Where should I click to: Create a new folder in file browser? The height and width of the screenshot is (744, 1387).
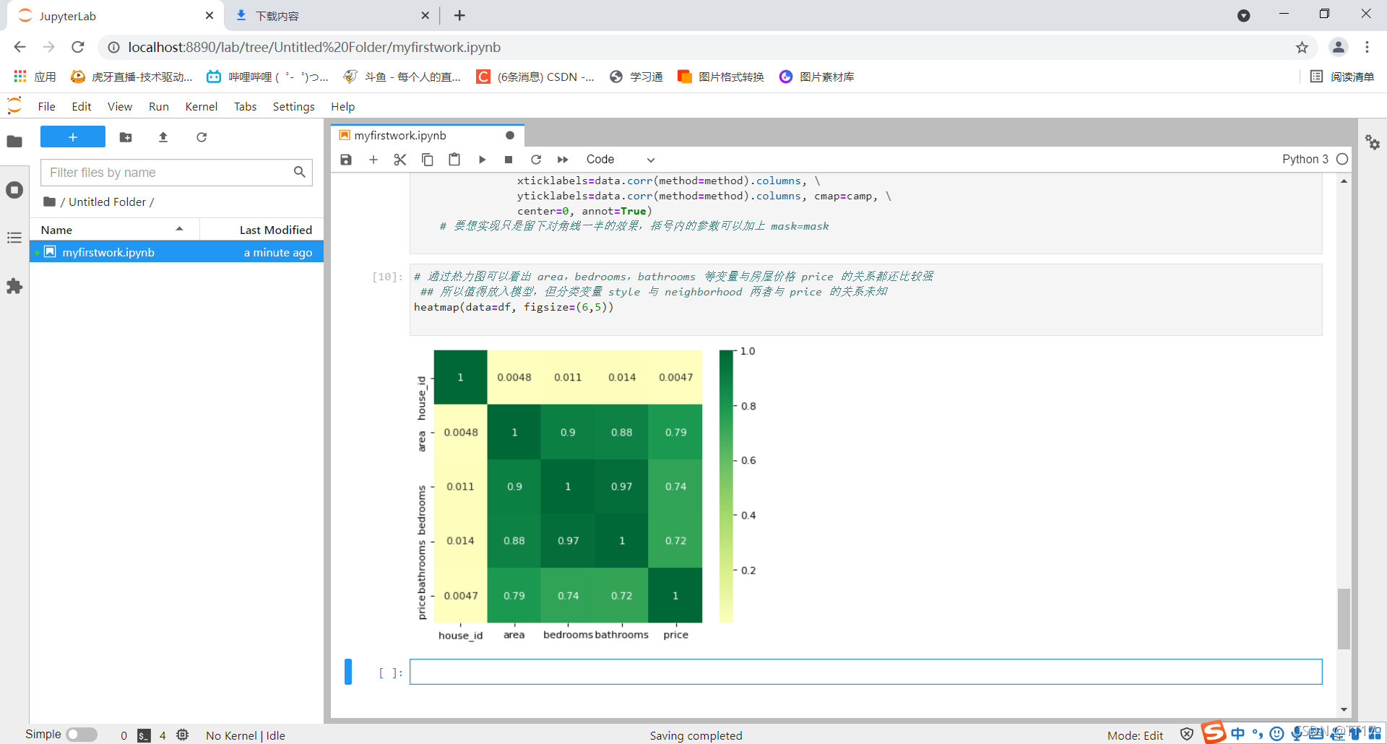(126, 137)
